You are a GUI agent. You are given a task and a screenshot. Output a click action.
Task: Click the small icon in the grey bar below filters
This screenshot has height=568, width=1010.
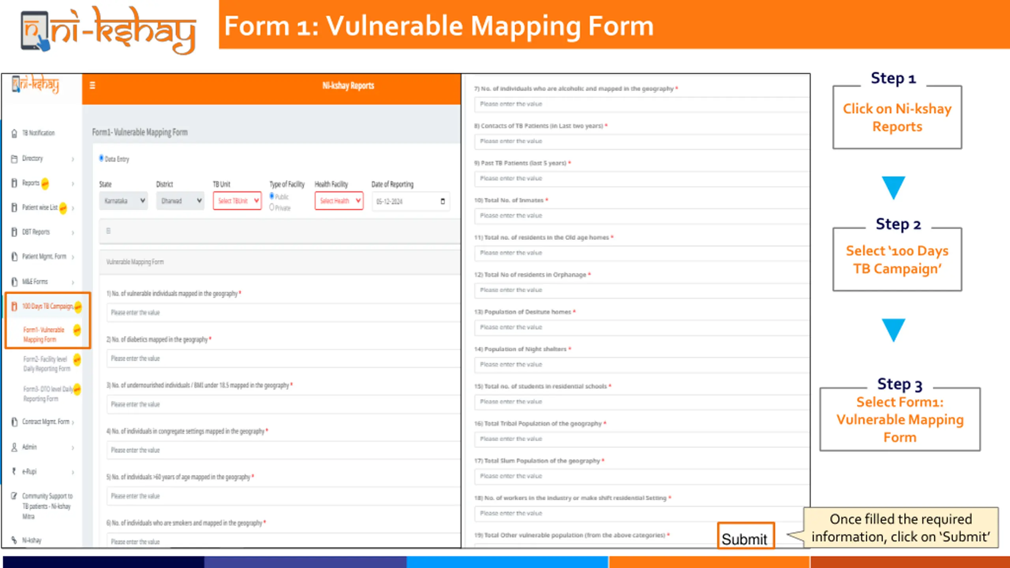tap(108, 231)
